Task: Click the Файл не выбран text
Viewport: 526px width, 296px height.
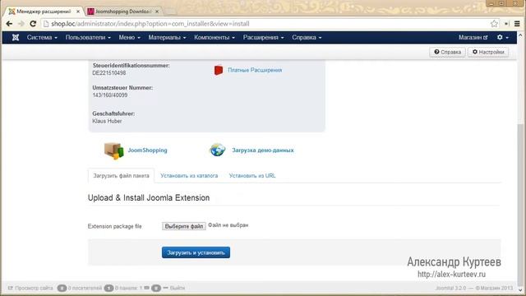Action: point(228,225)
